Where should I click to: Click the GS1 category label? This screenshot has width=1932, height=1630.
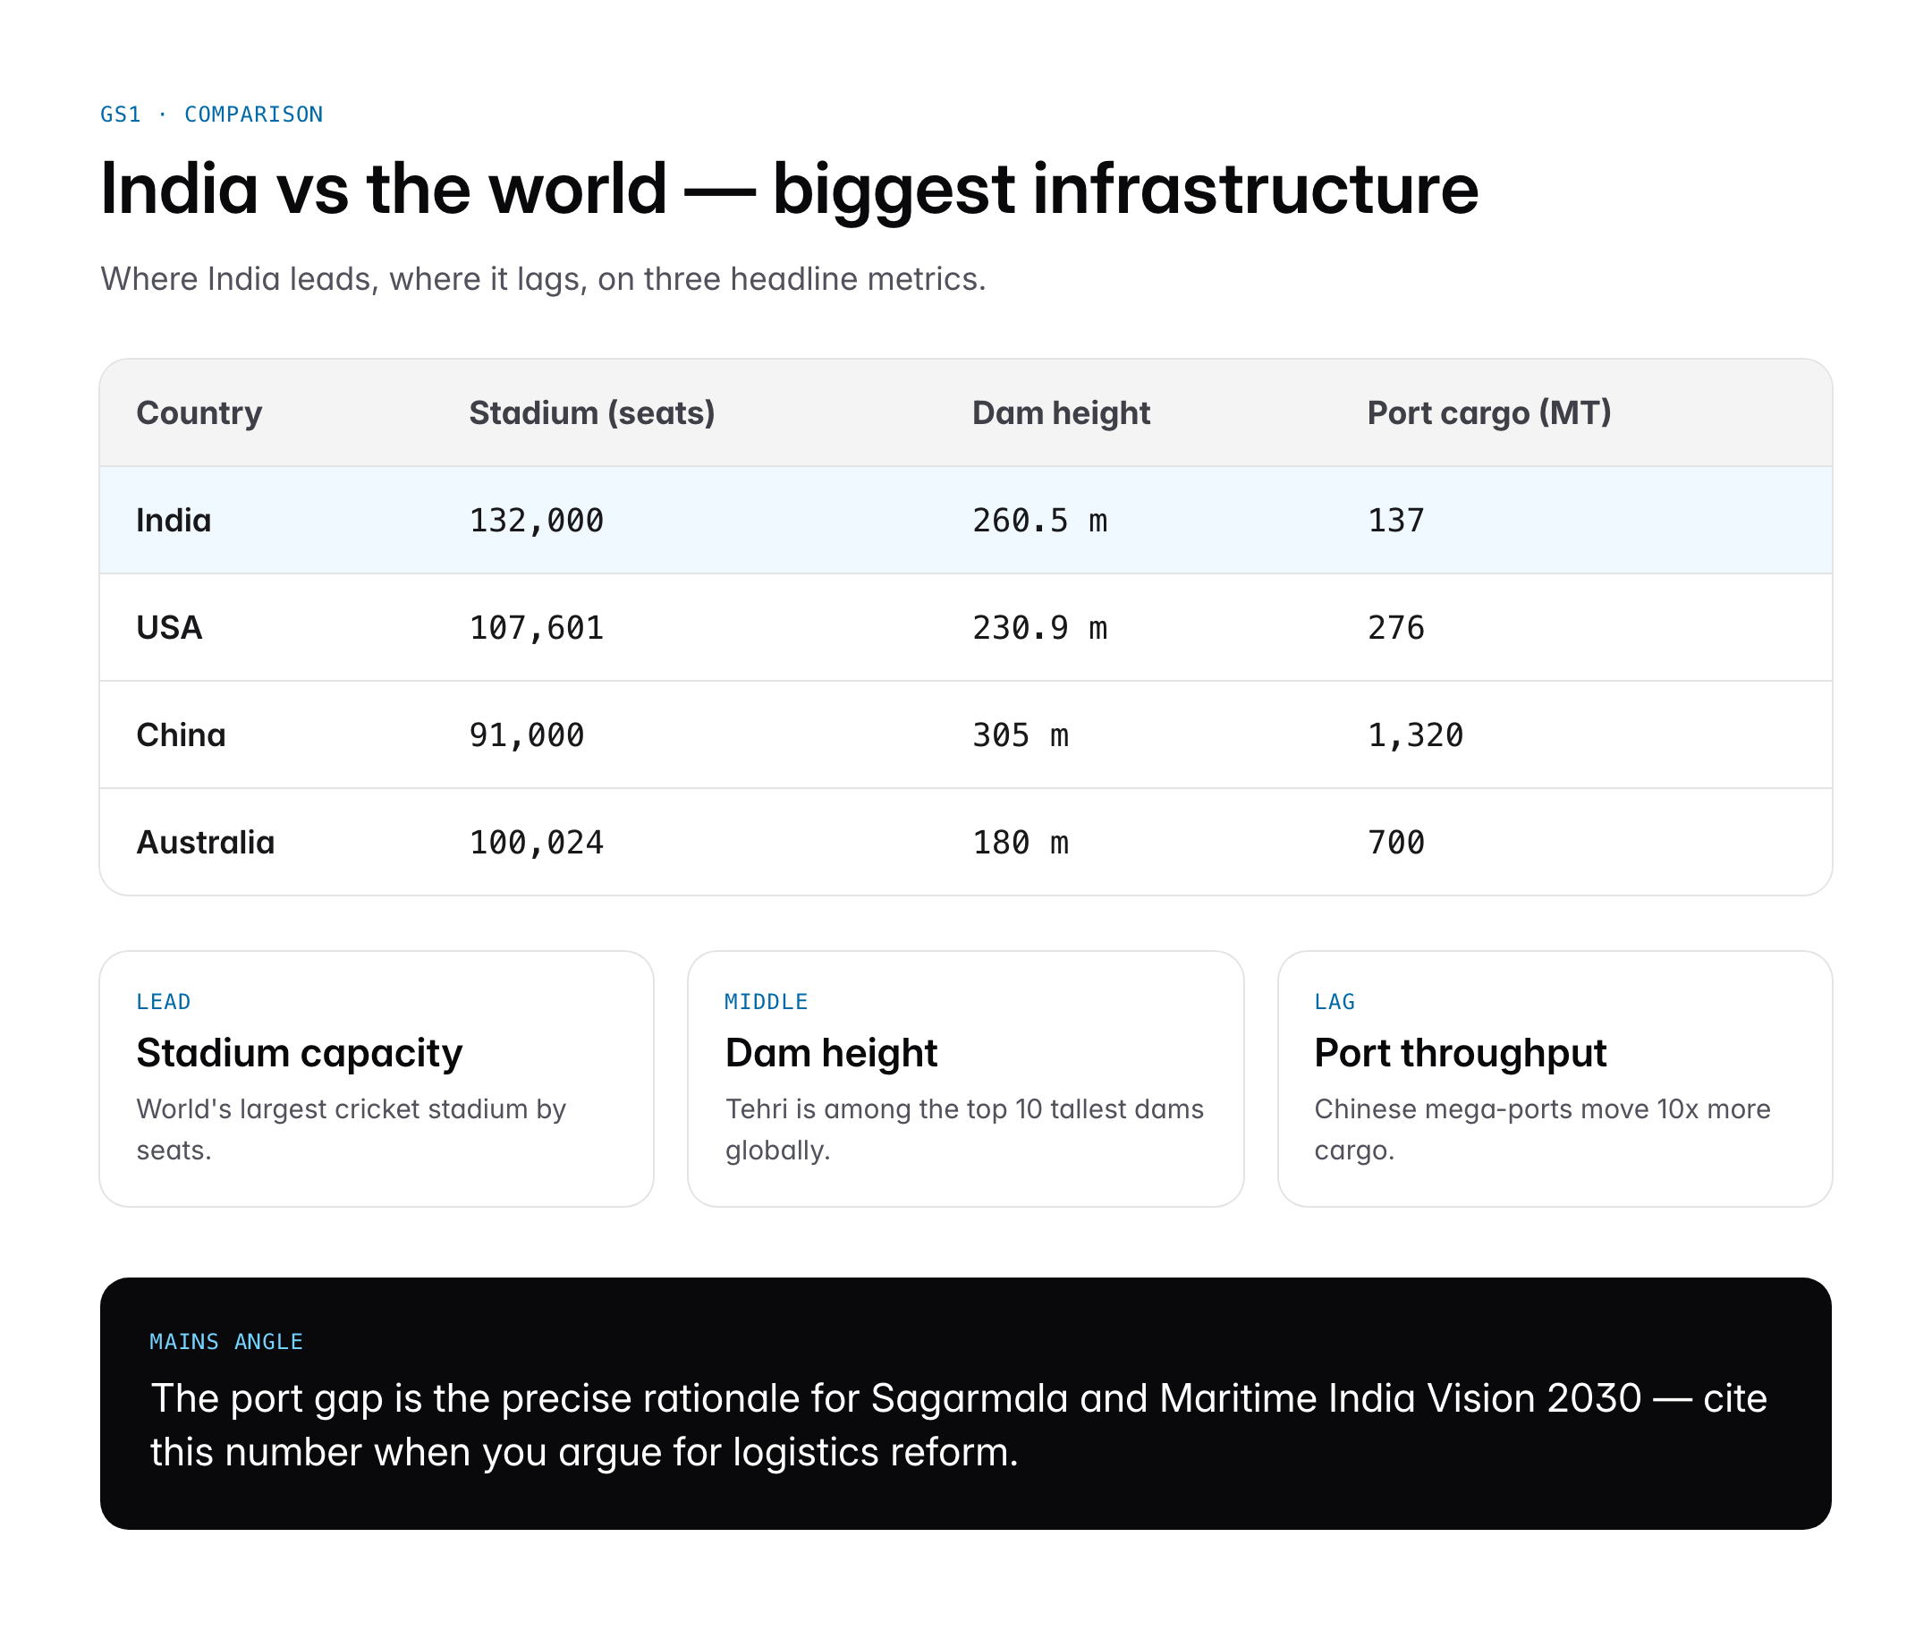click(120, 115)
